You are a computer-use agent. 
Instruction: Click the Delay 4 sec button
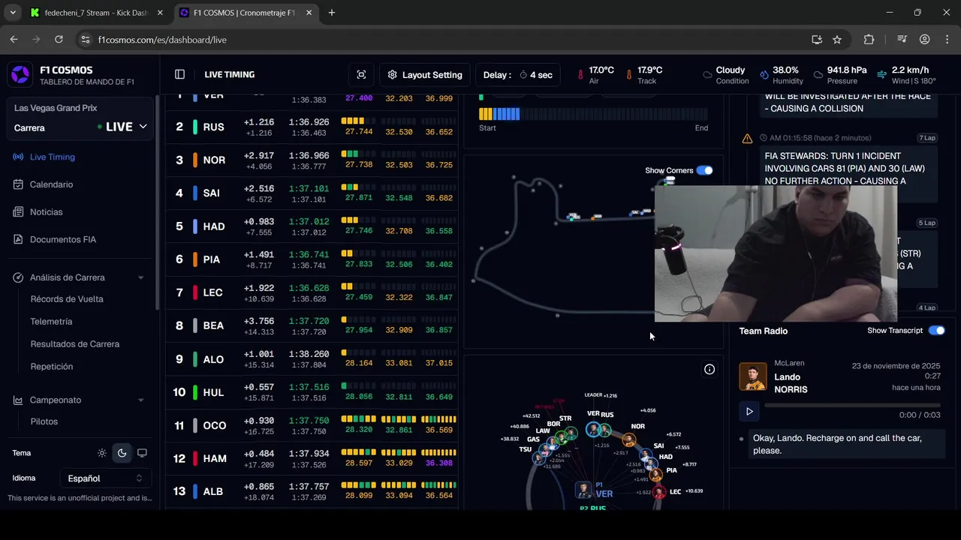[x=518, y=74]
